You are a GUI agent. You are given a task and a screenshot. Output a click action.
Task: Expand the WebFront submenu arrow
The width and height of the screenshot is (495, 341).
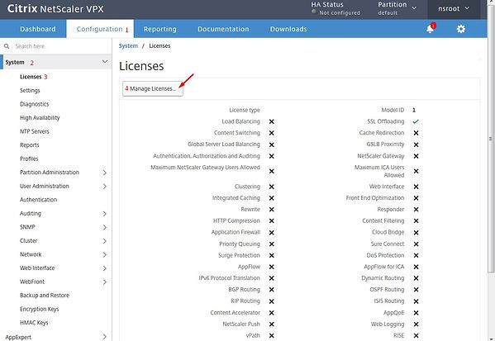click(105, 282)
